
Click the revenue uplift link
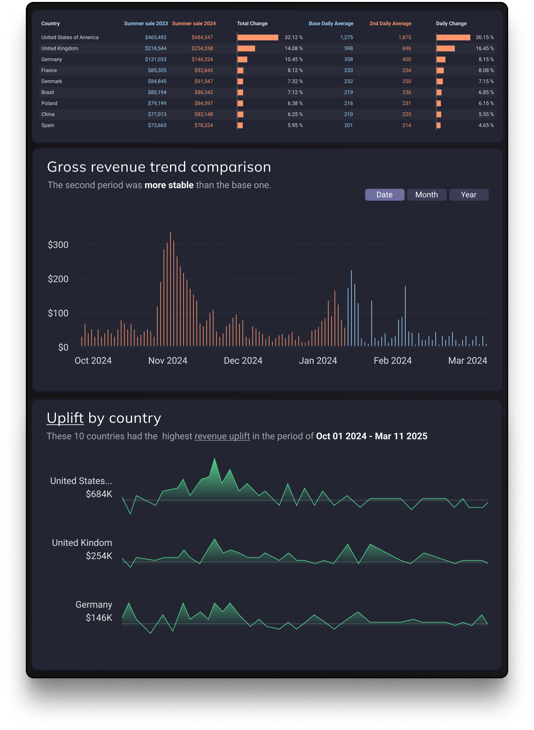(222, 436)
